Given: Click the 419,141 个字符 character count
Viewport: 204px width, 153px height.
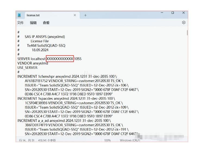Looking at the screenshot, I should coord(47,140).
